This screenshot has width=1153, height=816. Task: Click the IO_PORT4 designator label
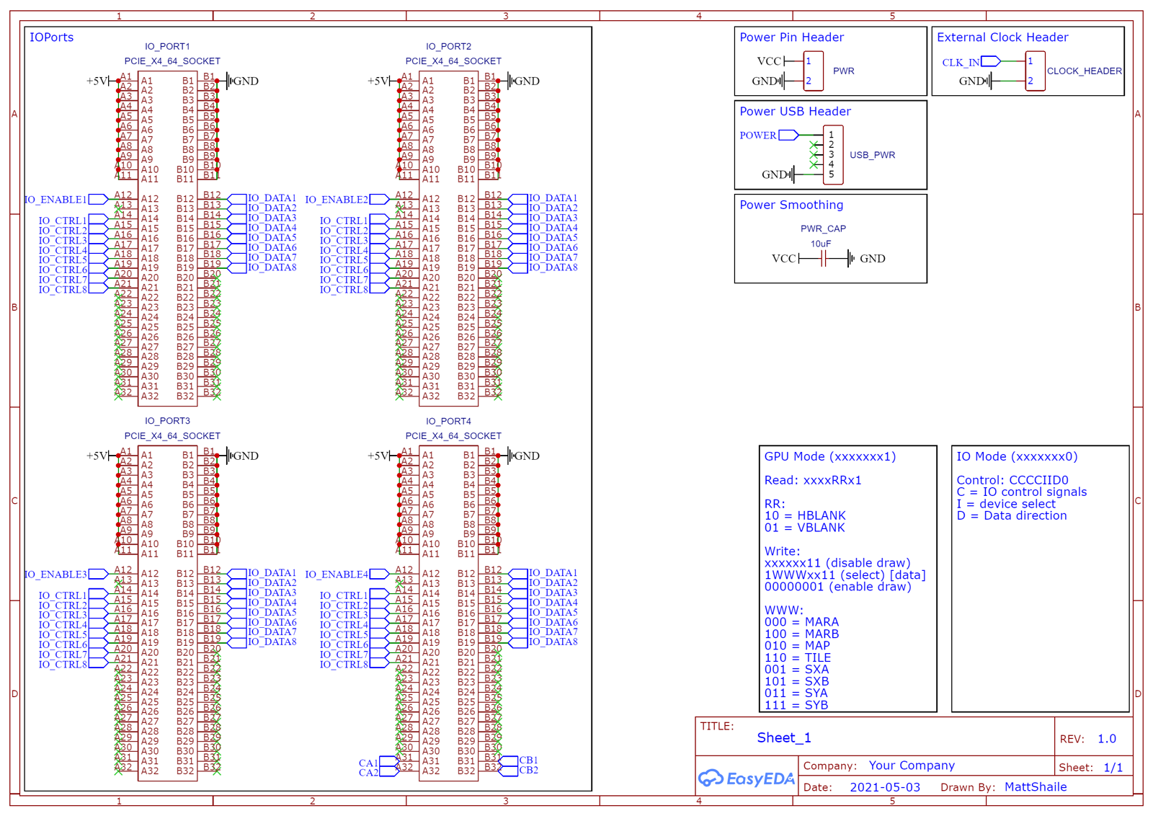(x=448, y=421)
